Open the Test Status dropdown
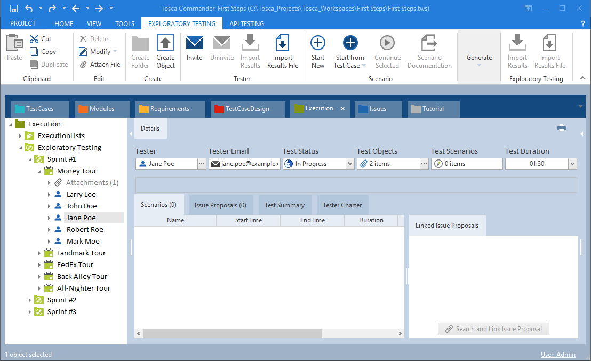 point(350,164)
